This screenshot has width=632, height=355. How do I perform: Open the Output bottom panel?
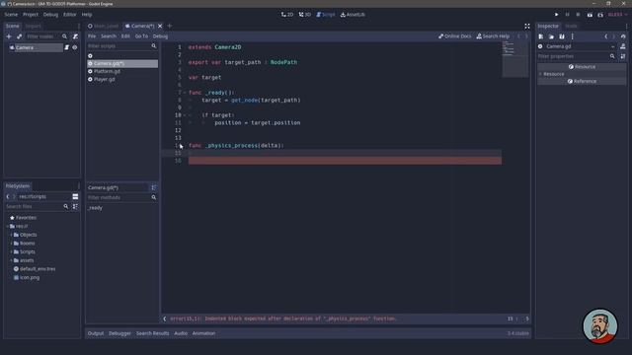click(96, 333)
